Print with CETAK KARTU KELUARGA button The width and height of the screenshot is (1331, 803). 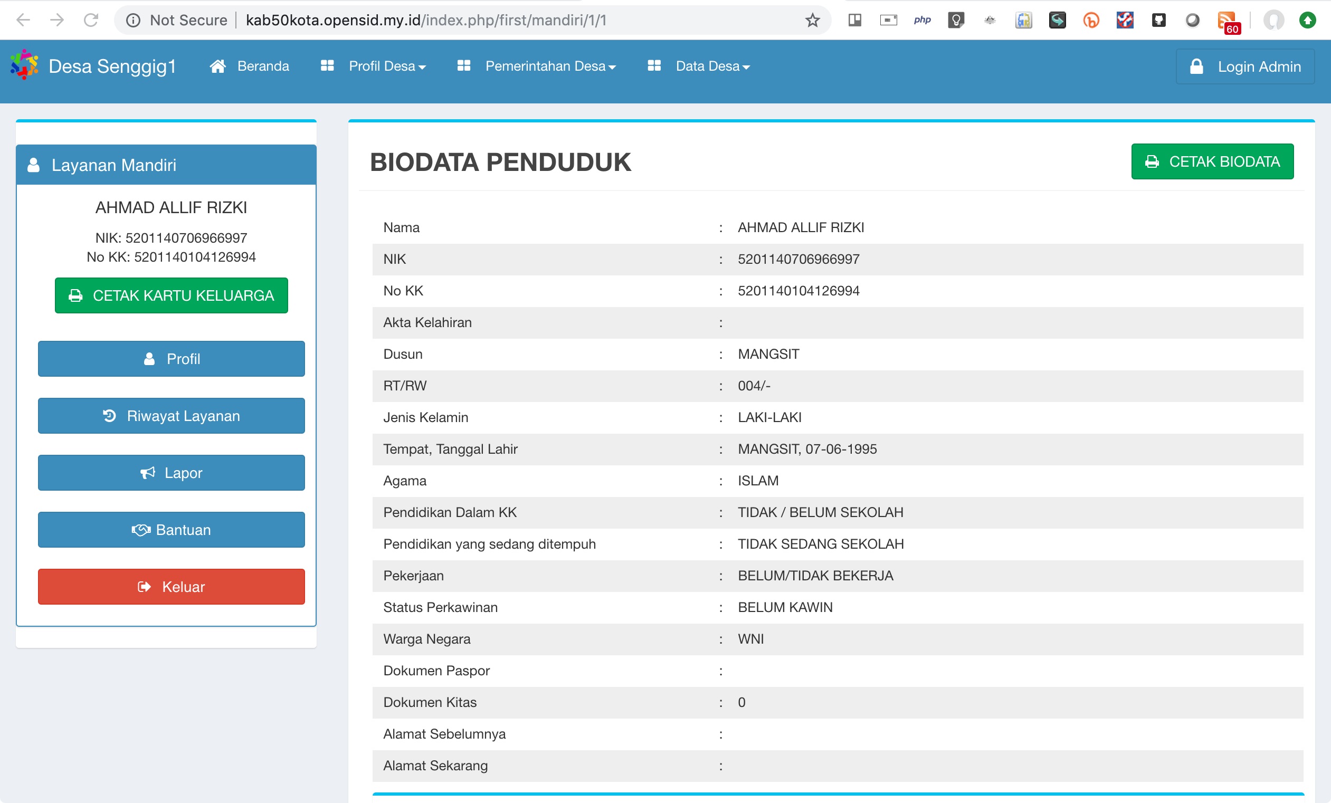tap(171, 295)
